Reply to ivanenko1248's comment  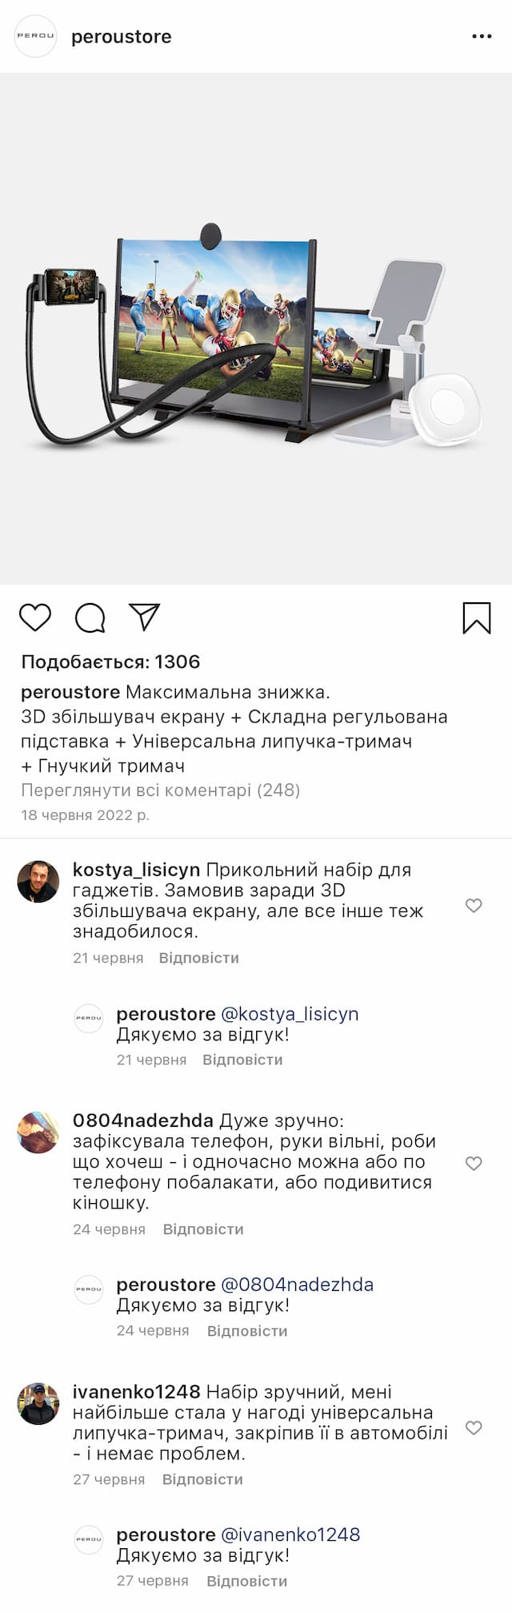(202, 1479)
